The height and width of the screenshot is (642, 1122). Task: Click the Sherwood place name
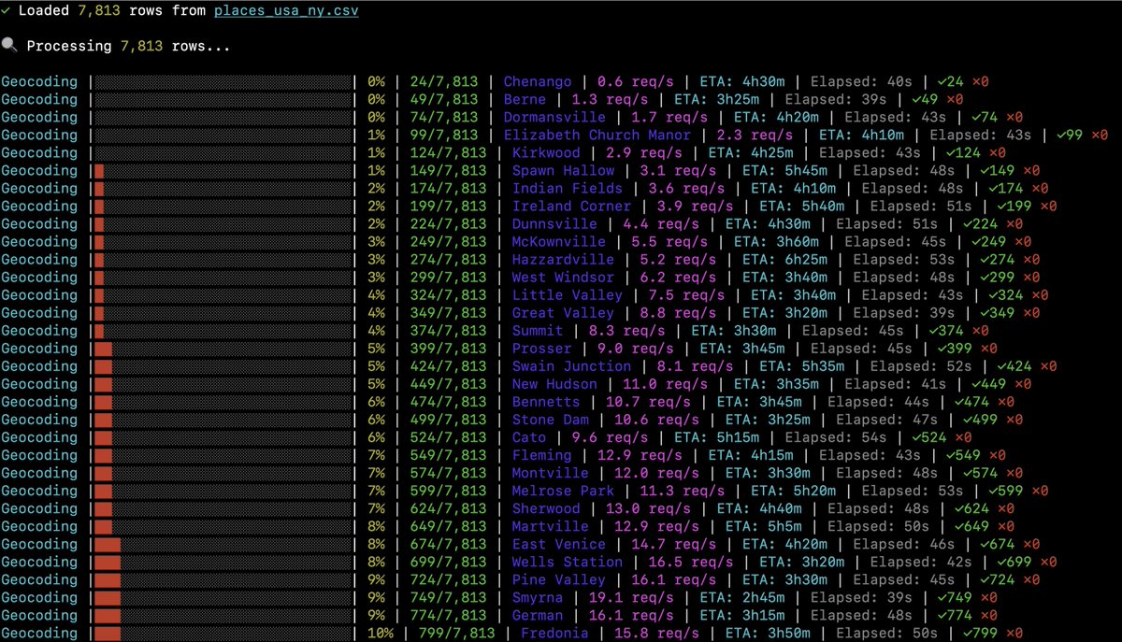coord(546,508)
